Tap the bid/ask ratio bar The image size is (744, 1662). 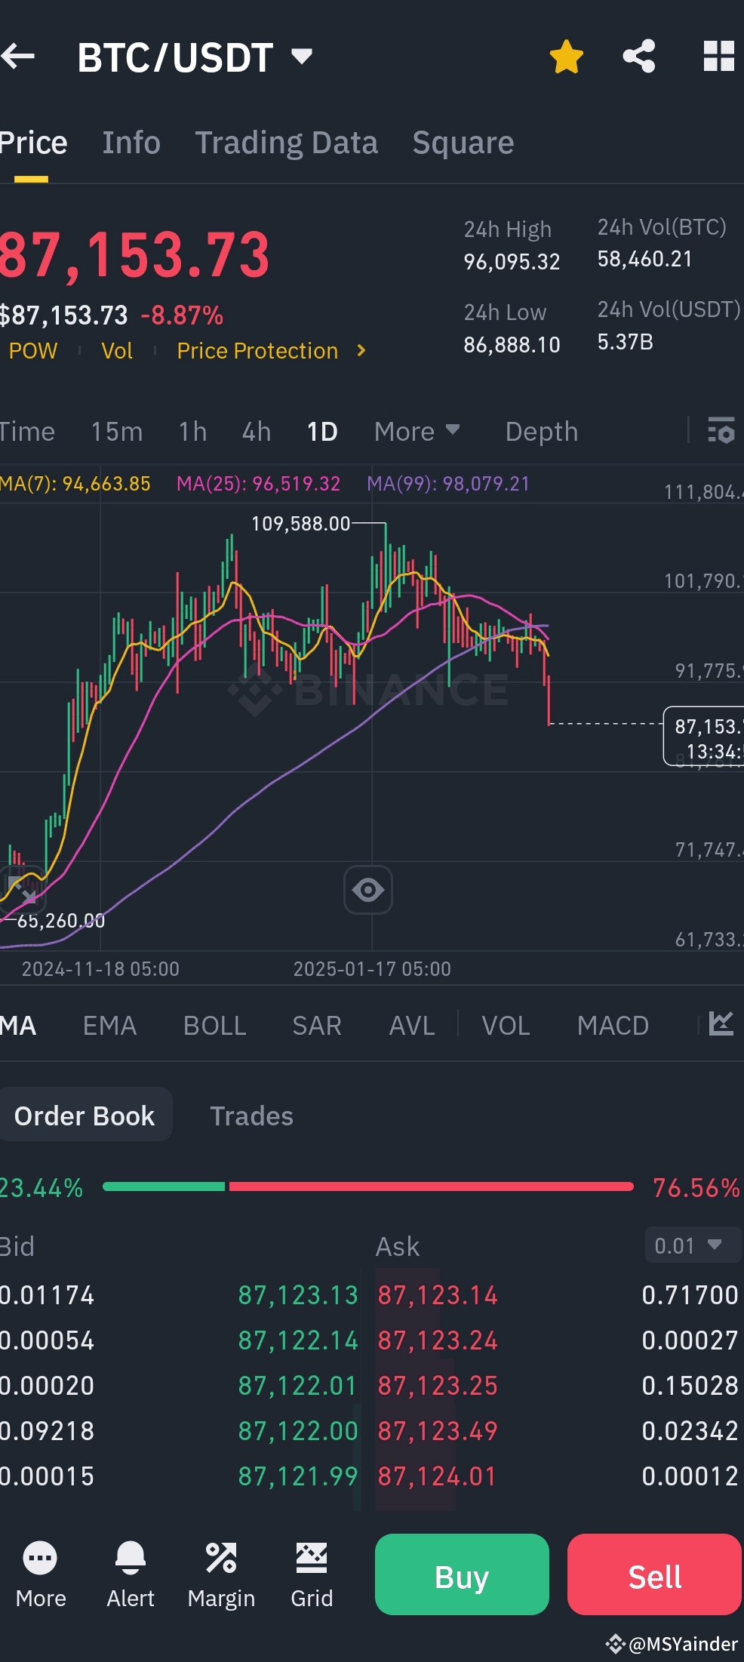point(368,1186)
